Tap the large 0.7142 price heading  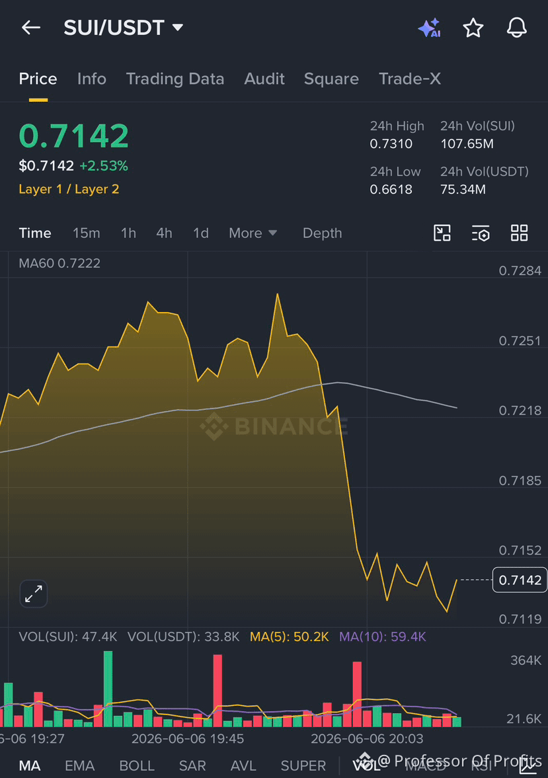74,136
